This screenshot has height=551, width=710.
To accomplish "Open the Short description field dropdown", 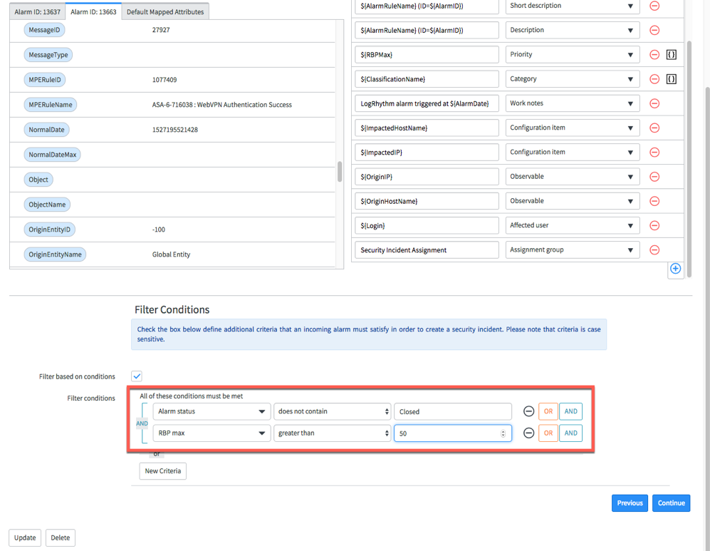I will pyautogui.click(x=573, y=6).
